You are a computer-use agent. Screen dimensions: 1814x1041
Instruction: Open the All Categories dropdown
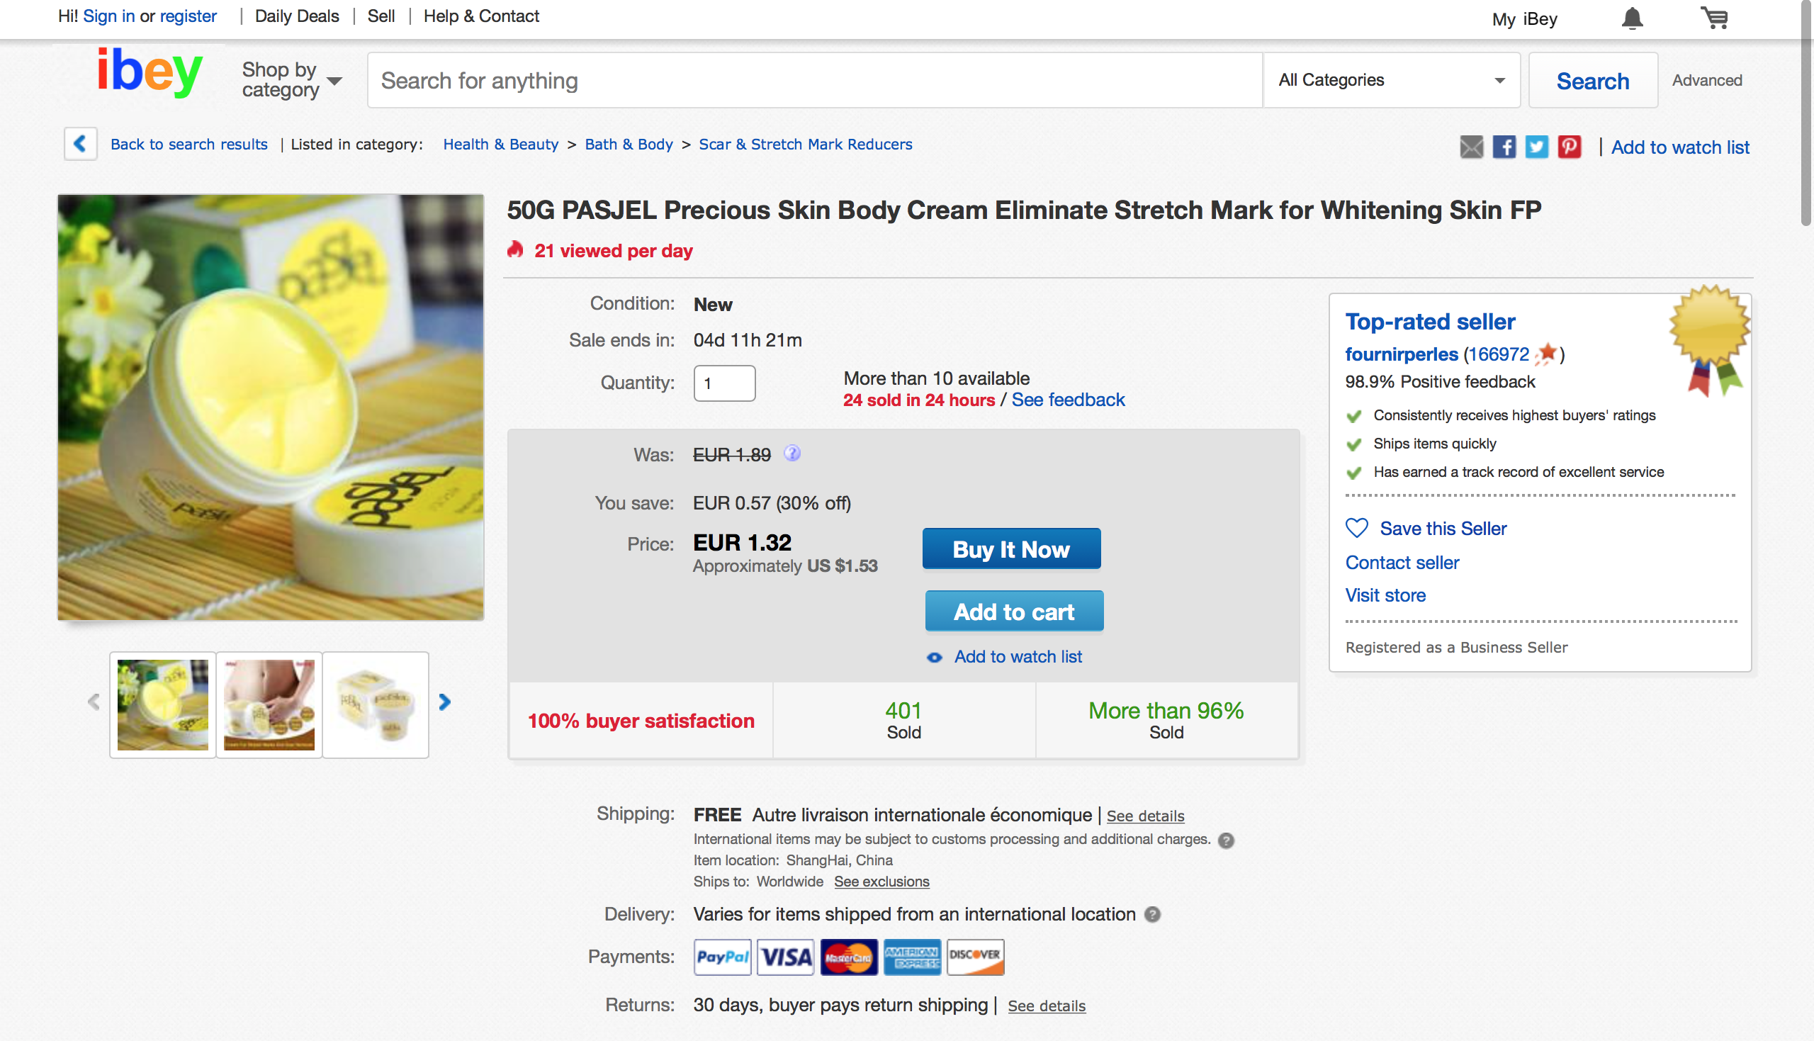click(x=1391, y=80)
